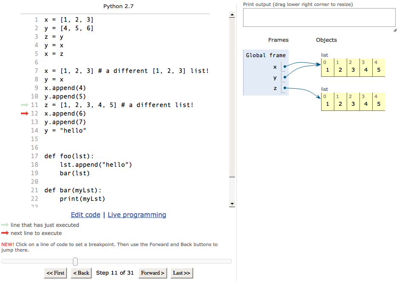Set breakpoint on line 1 x = [1, 2, 3]

pos(69,20)
